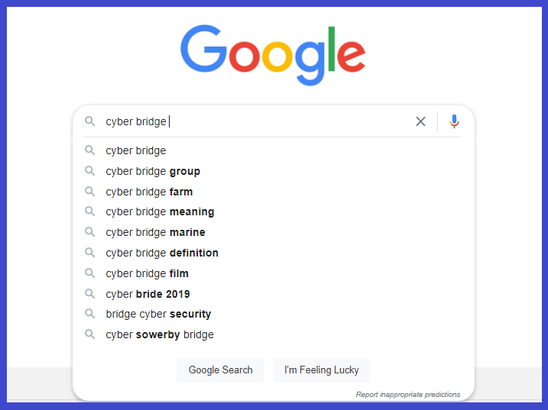Click the magnifier icon beside 'cyber bridge farm'

click(x=90, y=192)
